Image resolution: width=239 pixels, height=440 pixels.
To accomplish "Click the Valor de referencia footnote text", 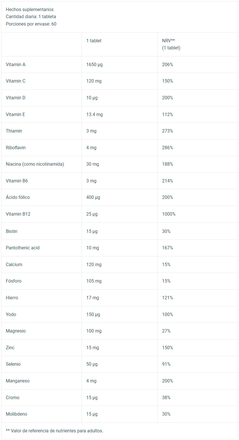I will pyautogui.click(x=55, y=431).
